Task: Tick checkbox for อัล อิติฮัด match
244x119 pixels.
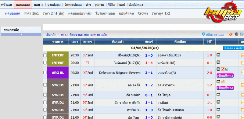Action: [45, 85]
